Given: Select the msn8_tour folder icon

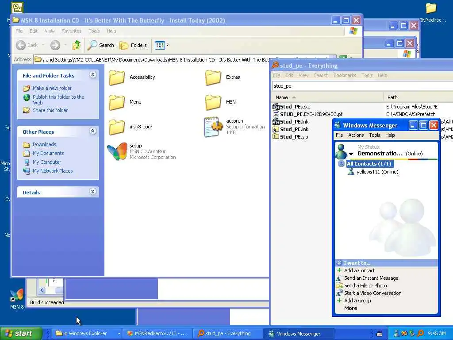Looking at the screenshot, I should [x=117, y=127].
